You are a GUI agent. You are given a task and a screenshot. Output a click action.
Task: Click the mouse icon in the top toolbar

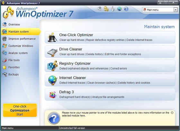[x=113, y=9]
